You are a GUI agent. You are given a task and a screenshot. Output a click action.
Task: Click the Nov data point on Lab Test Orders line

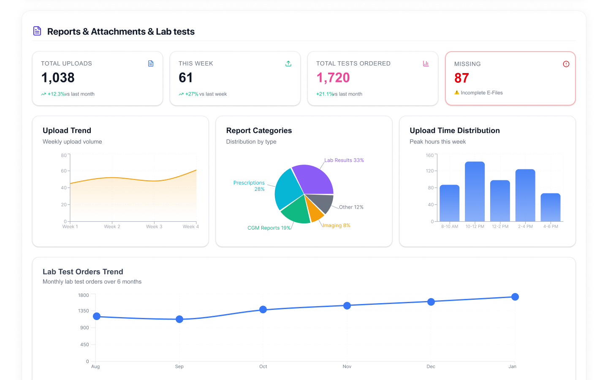click(347, 306)
